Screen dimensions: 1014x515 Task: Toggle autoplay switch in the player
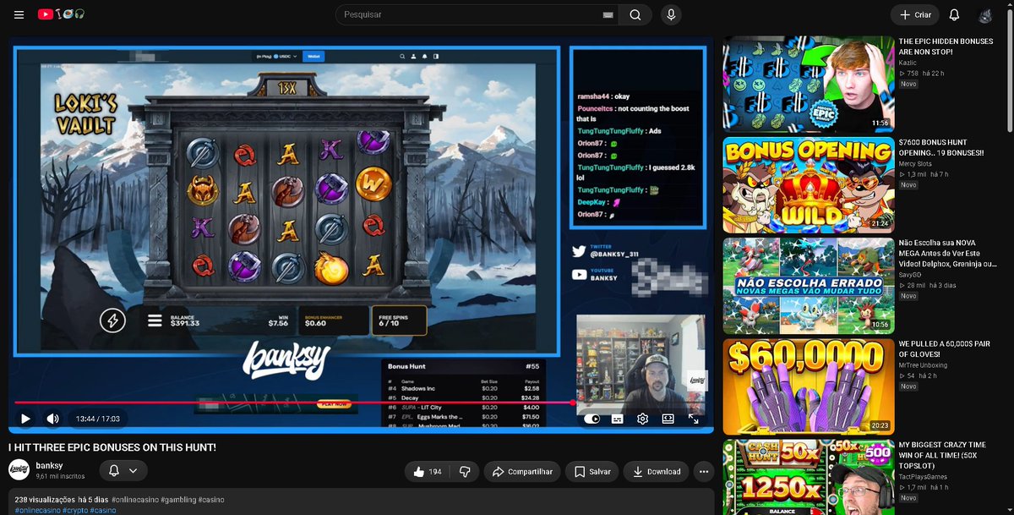[x=591, y=419]
